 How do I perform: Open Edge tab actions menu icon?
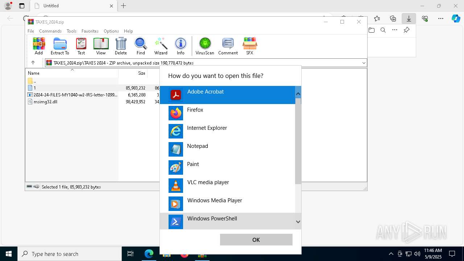tap(22, 6)
